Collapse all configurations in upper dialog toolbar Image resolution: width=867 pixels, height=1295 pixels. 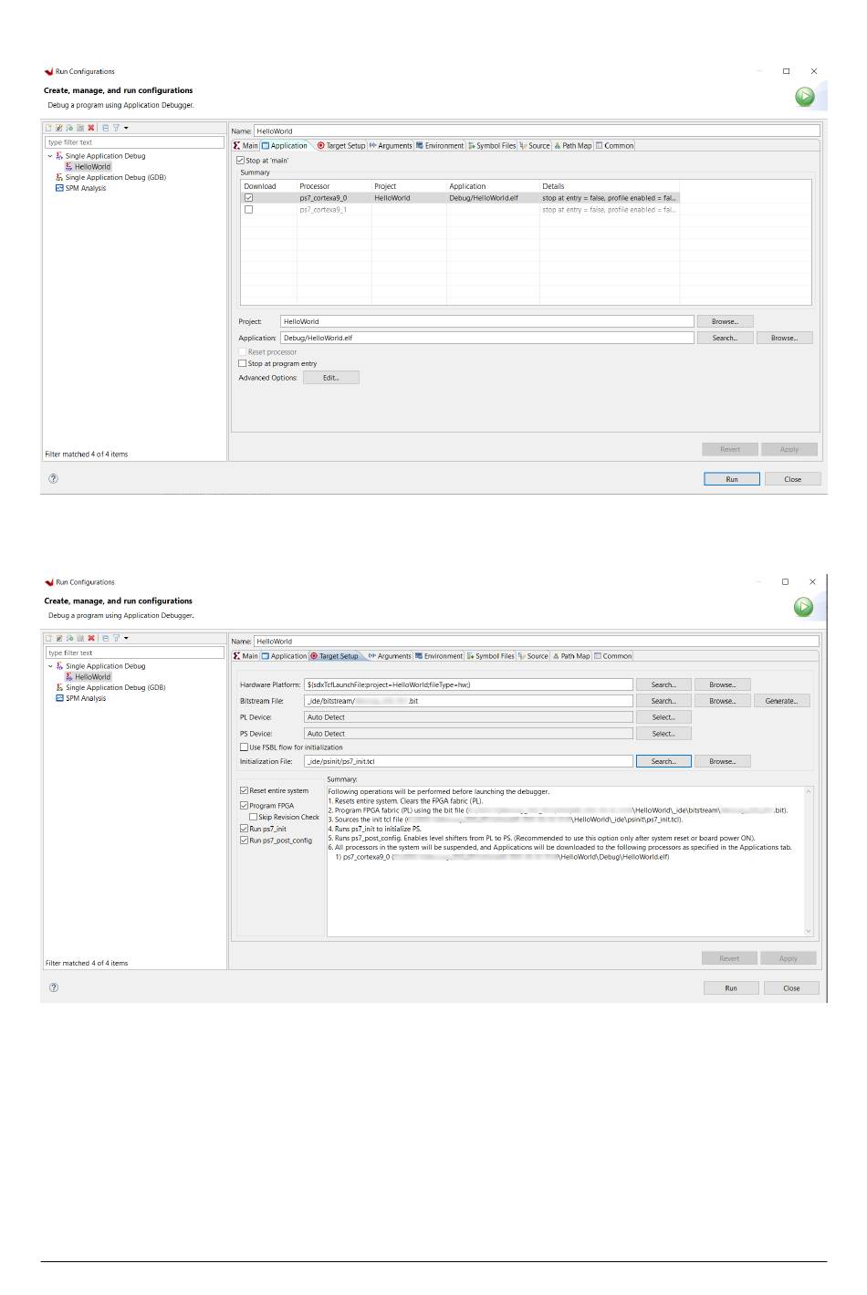[x=105, y=128]
